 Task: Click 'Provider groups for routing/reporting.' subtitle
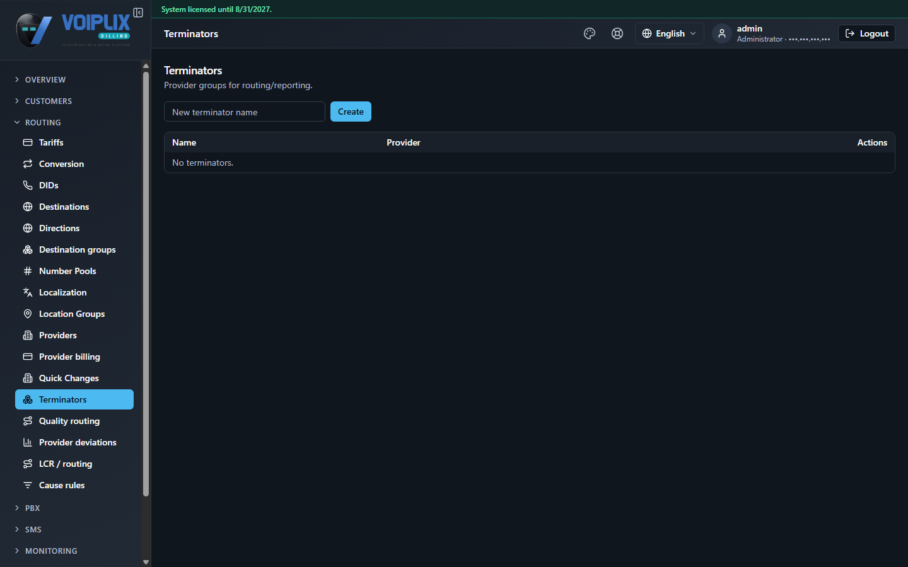[x=238, y=85]
